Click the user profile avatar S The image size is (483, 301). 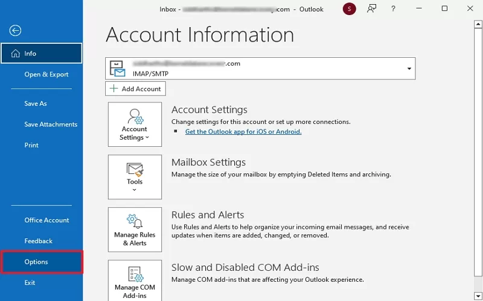pyautogui.click(x=350, y=9)
